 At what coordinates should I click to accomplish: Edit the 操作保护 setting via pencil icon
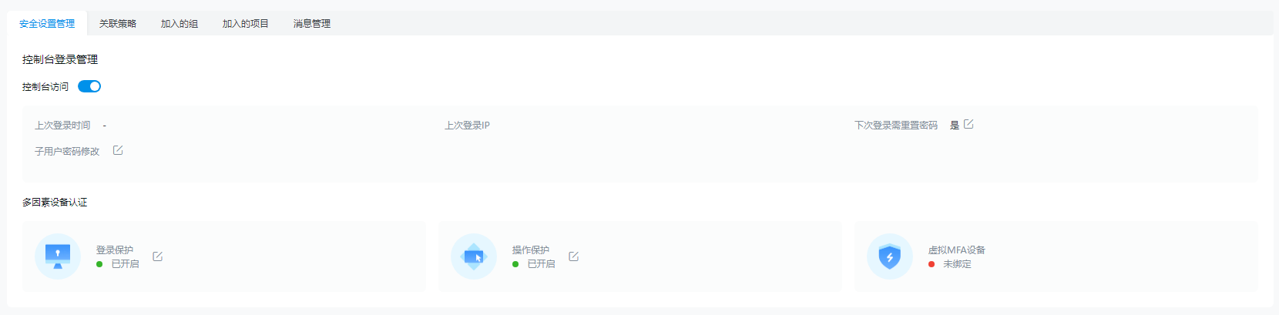coord(573,256)
